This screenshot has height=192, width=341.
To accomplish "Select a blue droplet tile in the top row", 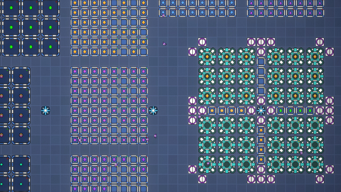I will coord(173,4).
